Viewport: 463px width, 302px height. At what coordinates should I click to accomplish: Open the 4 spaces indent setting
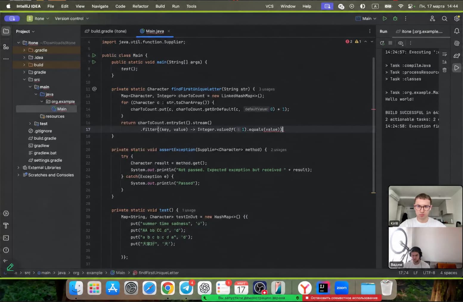coord(449,273)
